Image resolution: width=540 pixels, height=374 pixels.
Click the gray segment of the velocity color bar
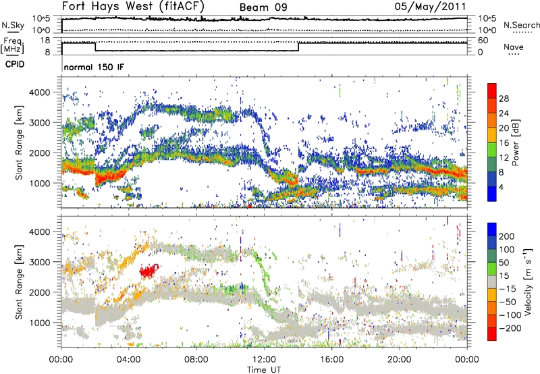click(x=492, y=282)
